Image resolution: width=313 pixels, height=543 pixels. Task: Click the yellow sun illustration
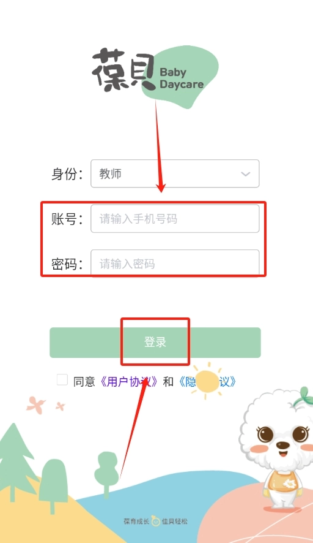[x=207, y=381]
